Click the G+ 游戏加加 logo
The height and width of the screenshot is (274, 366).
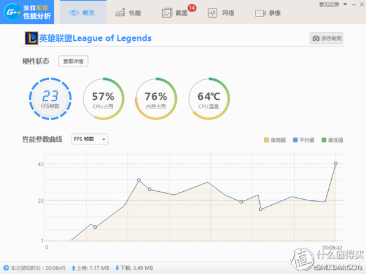pyautogui.click(x=27, y=12)
